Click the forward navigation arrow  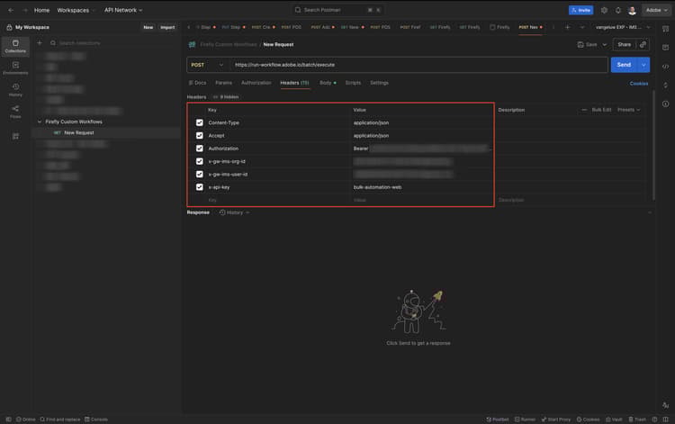[25, 10]
